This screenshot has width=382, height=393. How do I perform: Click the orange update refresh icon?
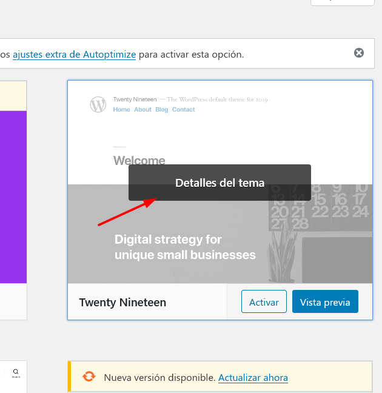point(89,377)
